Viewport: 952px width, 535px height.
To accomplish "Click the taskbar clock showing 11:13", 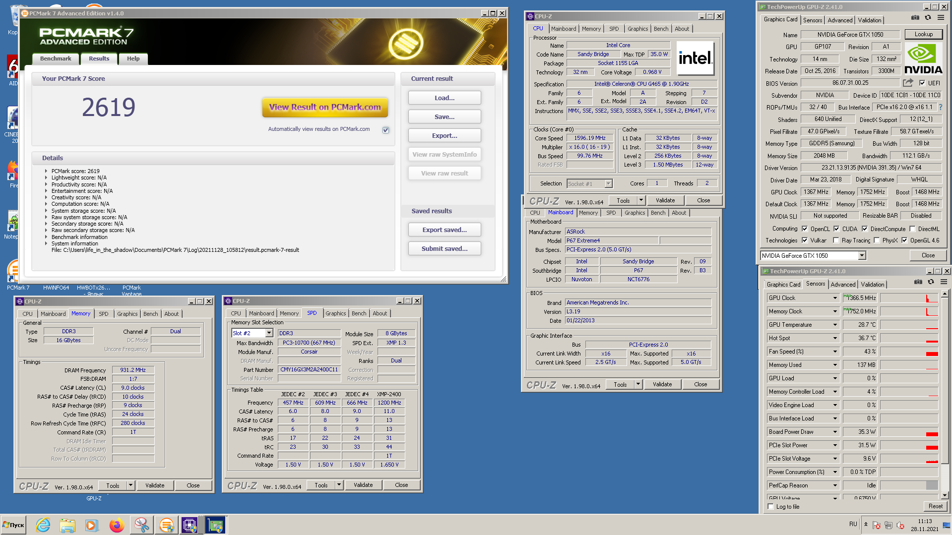I will [925, 522].
